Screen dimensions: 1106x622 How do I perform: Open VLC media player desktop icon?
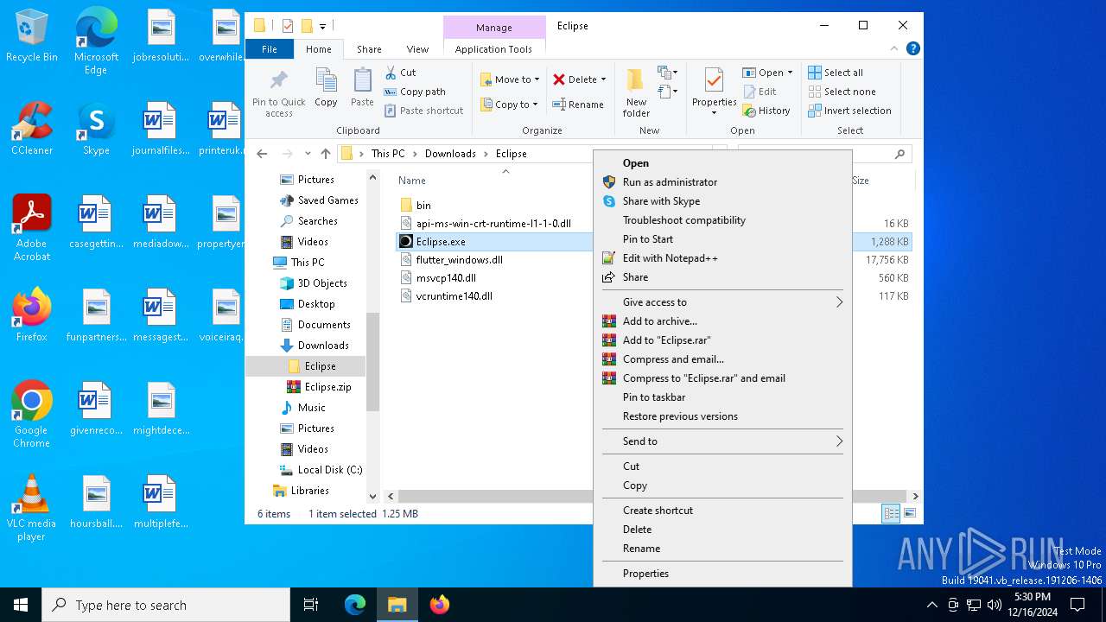32,508
